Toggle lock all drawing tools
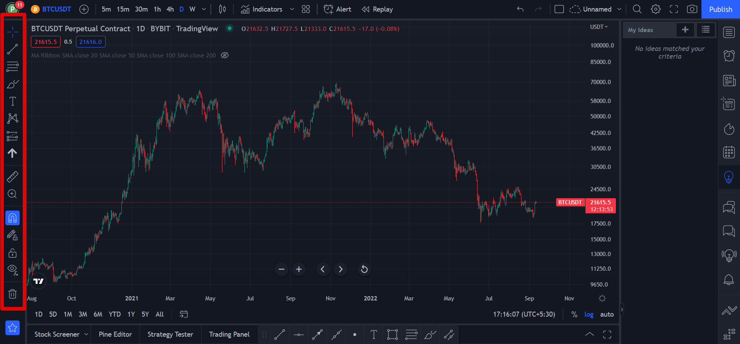This screenshot has width=740, height=344. 12,253
